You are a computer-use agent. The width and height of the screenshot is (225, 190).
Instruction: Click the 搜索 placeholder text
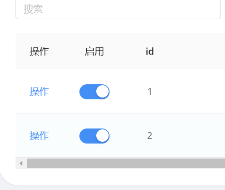(33, 9)
